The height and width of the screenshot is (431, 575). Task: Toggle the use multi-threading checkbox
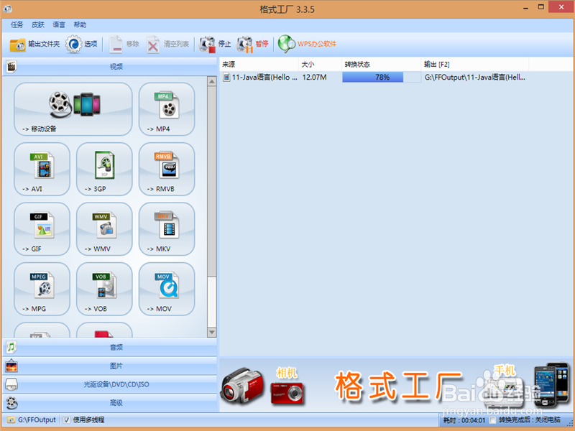point(67,420)
